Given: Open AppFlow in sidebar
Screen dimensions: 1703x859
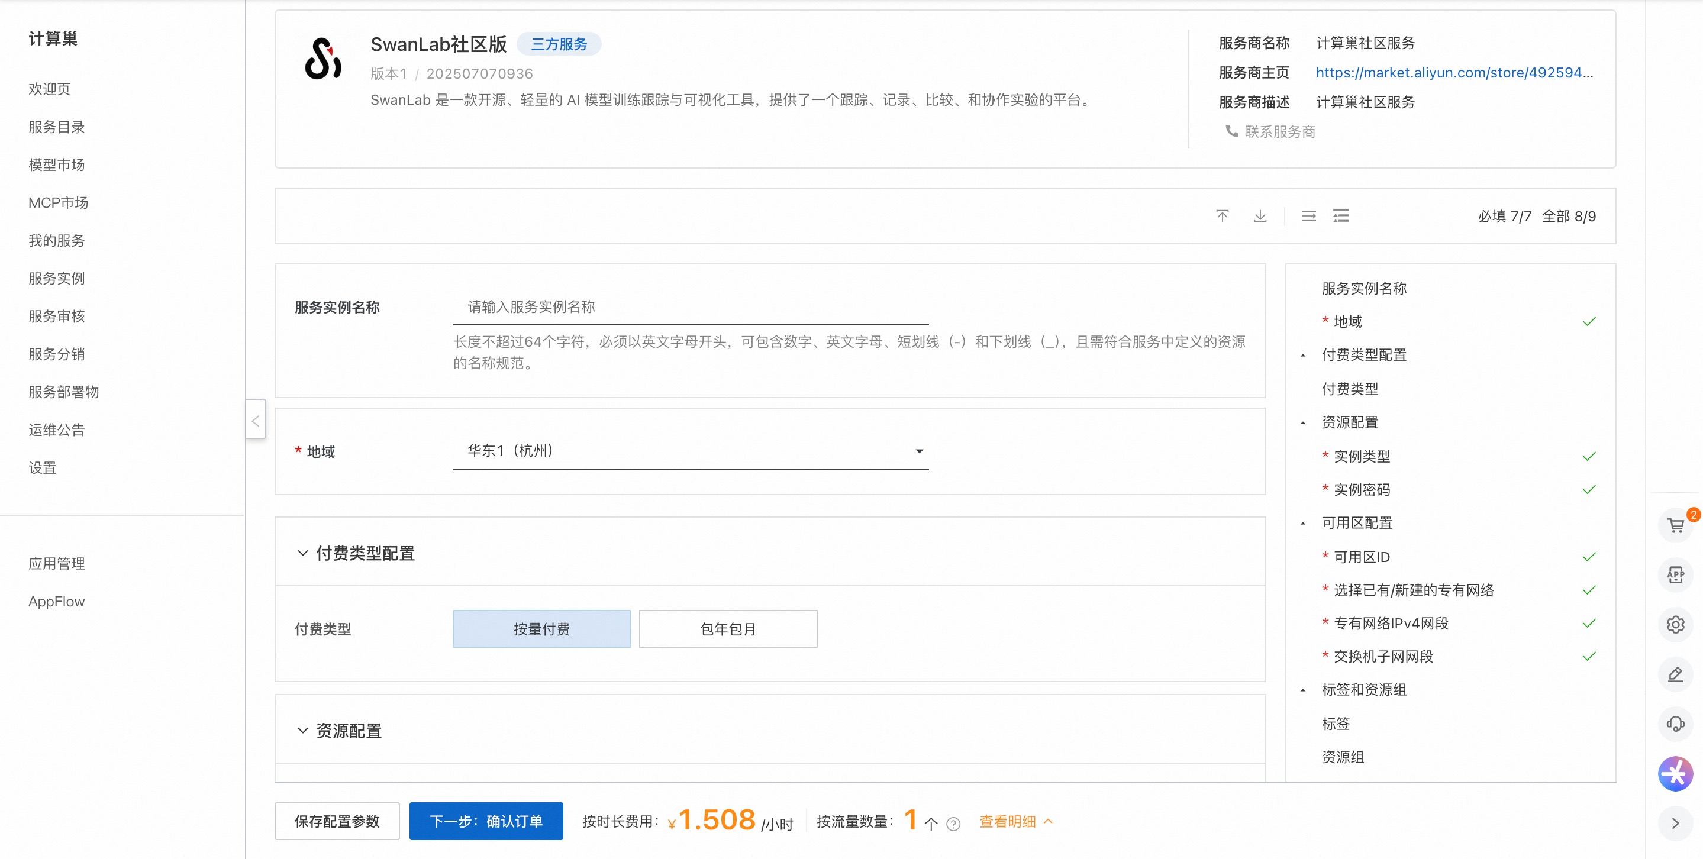Looking at the screenshot, I should coord(57,601).
